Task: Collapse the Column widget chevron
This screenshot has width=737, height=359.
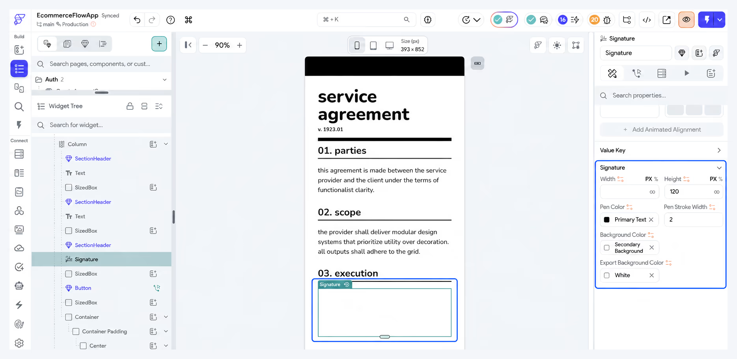Action: coord(166,144)
